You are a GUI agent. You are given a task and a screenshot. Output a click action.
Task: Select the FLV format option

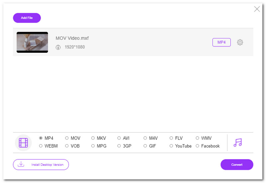coord(172,138)
